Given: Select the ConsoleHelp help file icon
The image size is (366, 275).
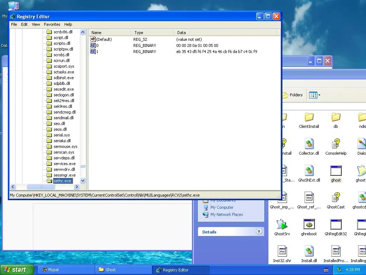Looking at the screenshot, I should click(x=336, y=144).
